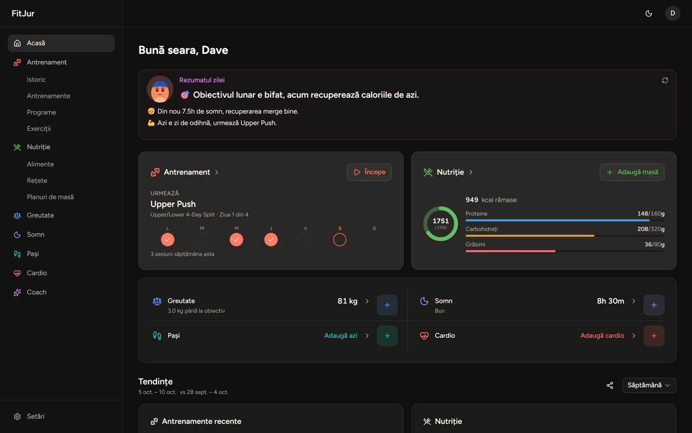The width and height of the screenshot is (692, 433).
Task: Go to Acasă in sidebar
Action: [x=61, y=43]
